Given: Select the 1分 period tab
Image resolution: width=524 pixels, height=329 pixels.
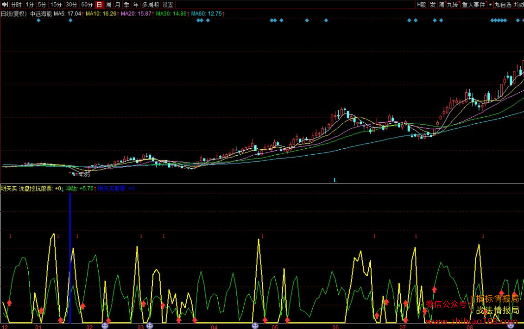Looking at the screenshot, I should (x=30, y=5).
